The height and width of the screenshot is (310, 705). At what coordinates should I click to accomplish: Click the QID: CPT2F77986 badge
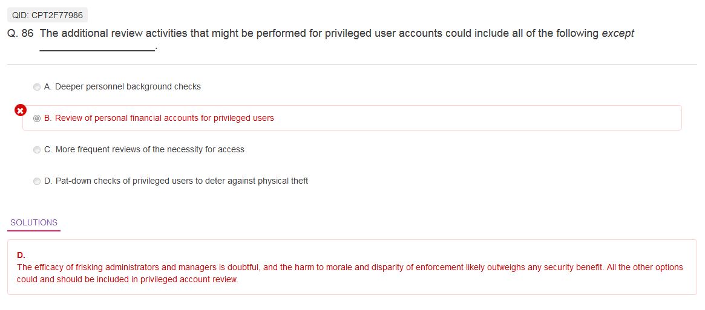pos(47,15)
